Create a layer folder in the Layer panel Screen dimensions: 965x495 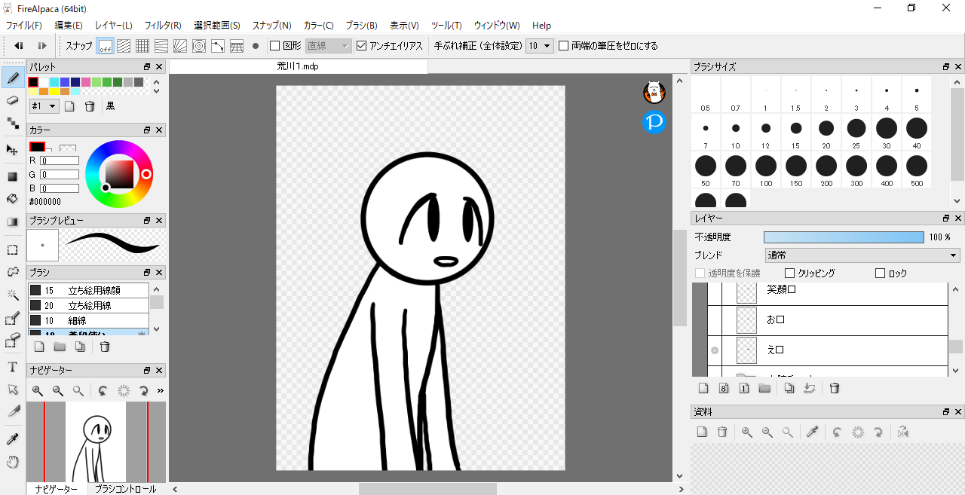pyautogui.click(x=764, y=388)
